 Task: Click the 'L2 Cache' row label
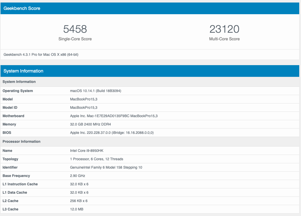tap(10, 201)
